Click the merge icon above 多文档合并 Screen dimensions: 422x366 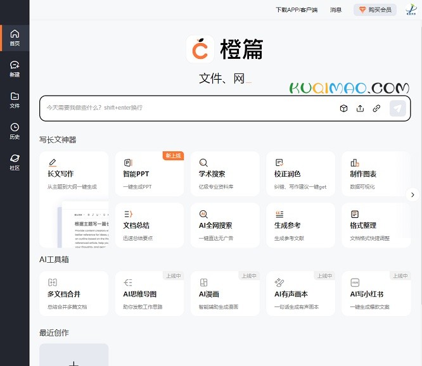tap(53, 282)
